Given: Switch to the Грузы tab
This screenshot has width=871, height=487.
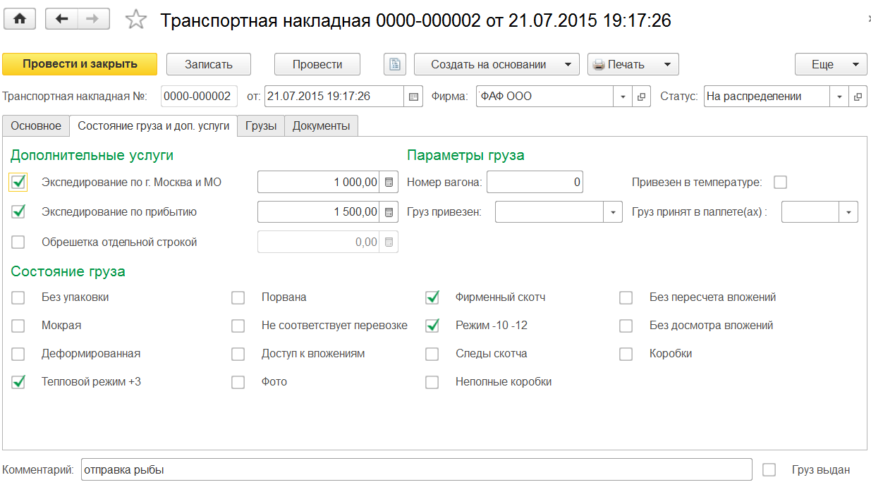Looking at the screenshot, I should pos(261,126).
